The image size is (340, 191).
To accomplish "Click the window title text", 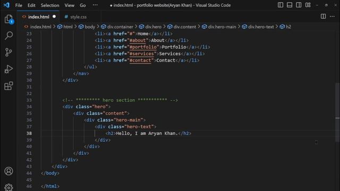I will [x=171, y=5].
